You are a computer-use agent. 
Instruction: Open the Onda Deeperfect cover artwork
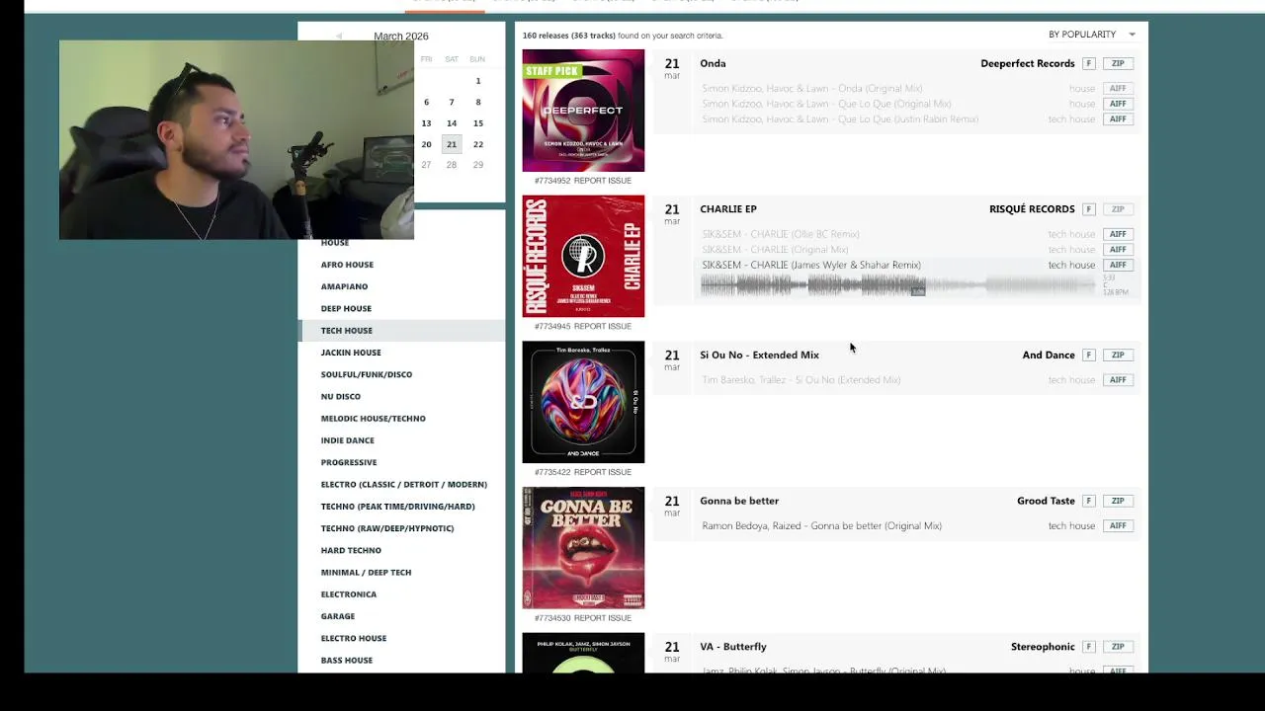583,111
